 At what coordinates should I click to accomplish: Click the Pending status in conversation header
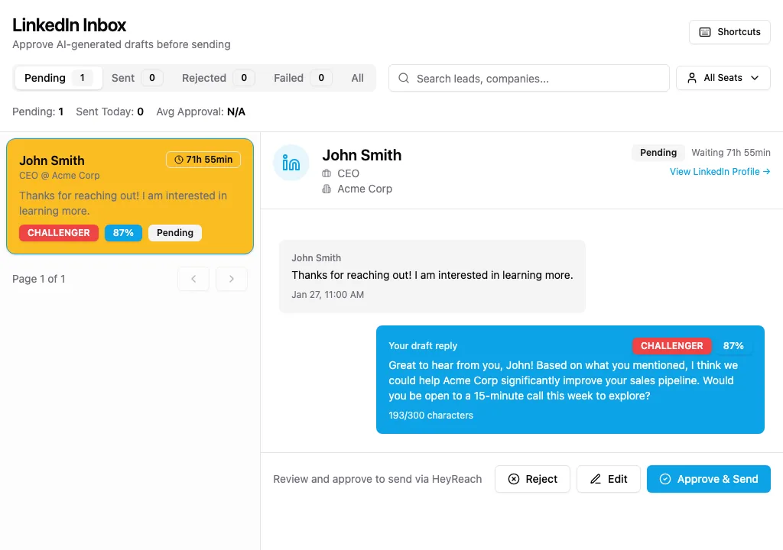point(658,153)
